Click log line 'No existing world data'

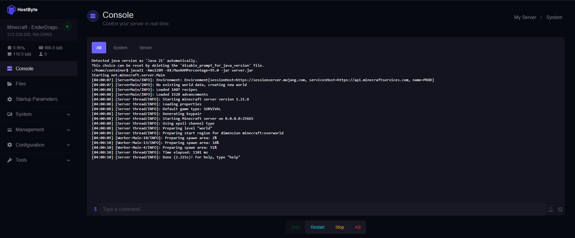pos(169,85)
